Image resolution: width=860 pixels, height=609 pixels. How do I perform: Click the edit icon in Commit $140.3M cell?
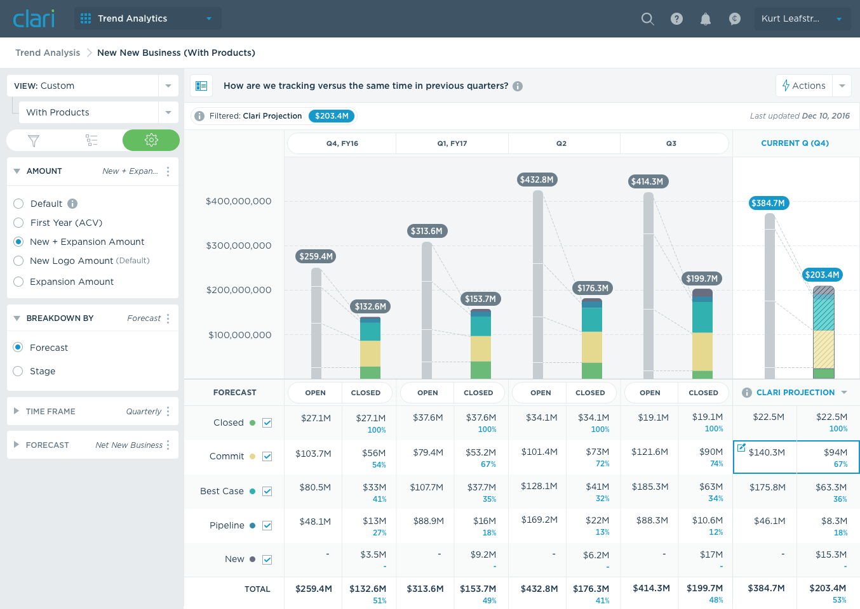coord(741,448)
